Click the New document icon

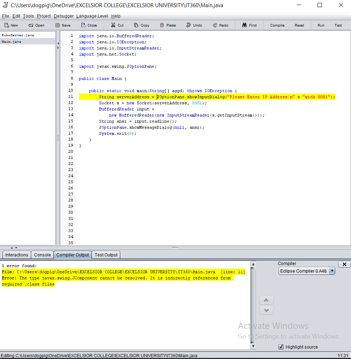tap(11, 25)
